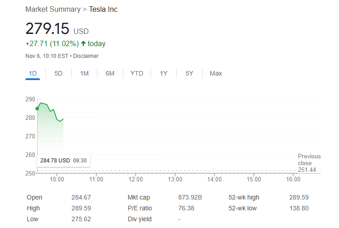
Task: Click the green up arrow icon
Action: pyautogui.click(x=83, y=44)
